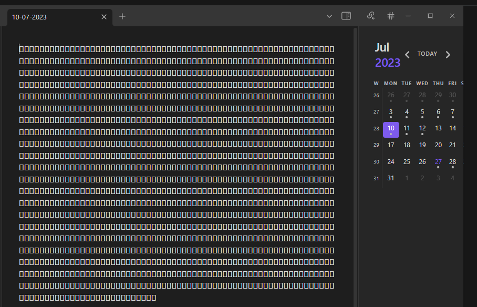Select the purple day 27 in calendar

coord(438,162)
